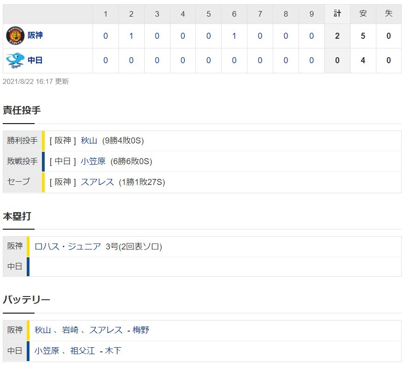Open the 中日 team link in the scoreboard
The image size is (404, 368).
point(35,60)
